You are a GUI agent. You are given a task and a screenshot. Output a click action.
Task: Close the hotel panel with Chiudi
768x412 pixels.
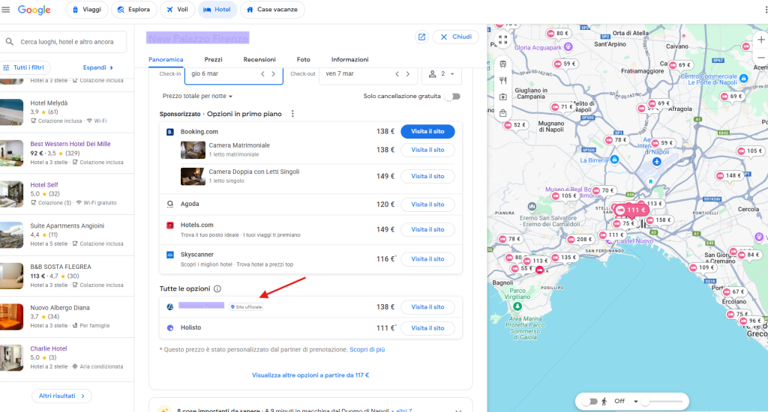(455, 37)
